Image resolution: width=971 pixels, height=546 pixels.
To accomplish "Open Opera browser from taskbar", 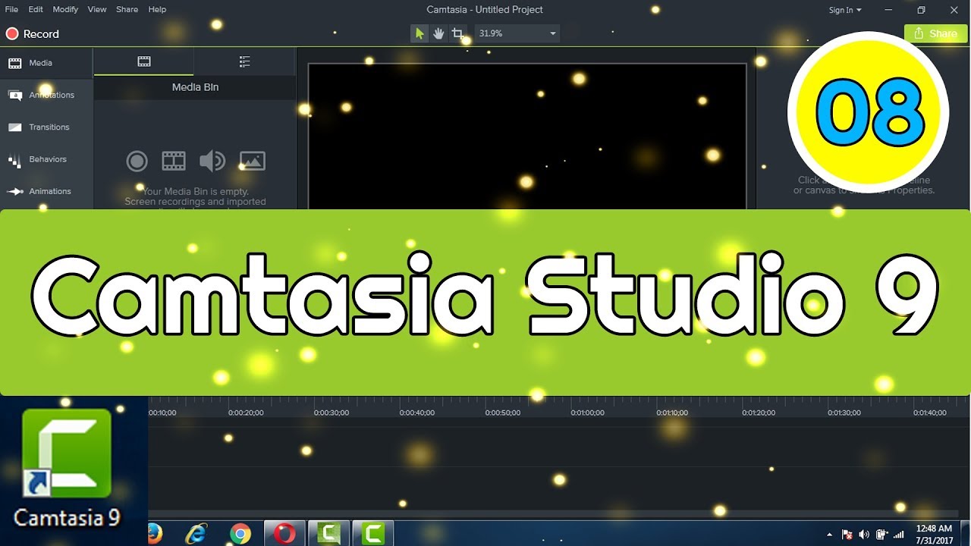I will pos(284,534).
